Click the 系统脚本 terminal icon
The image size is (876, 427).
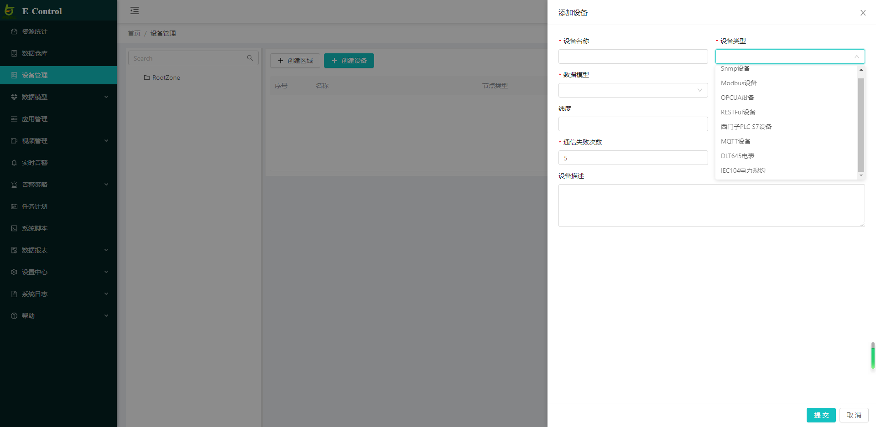point(14,228)
